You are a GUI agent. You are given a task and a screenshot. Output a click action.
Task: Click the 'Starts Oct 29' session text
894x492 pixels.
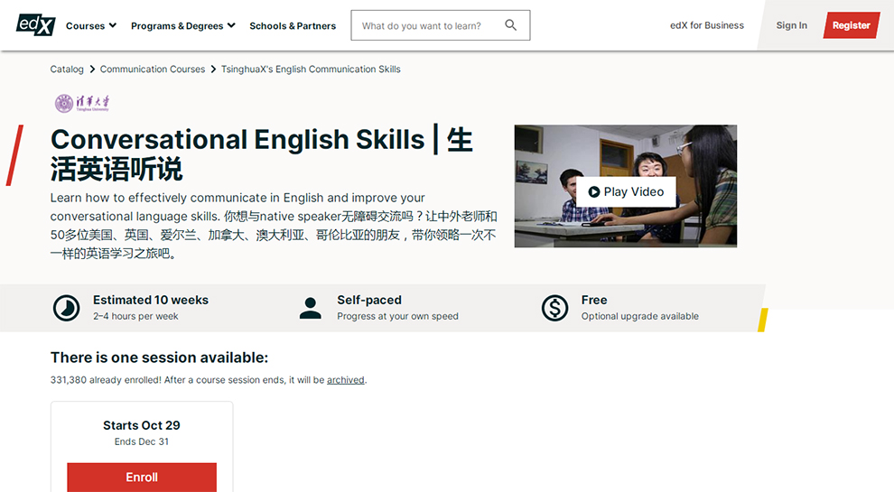point(142,425)
